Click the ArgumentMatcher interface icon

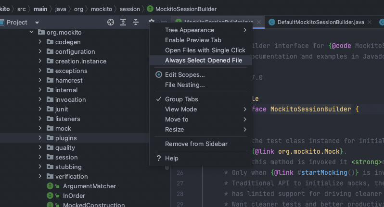tap(50, 186)
